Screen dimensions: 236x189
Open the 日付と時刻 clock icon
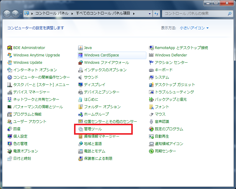click(10, 159)
